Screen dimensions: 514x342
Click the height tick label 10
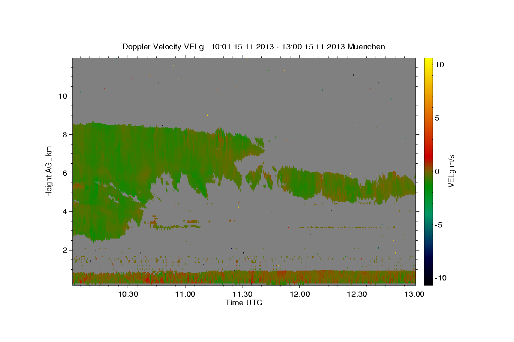pos(63,96)
